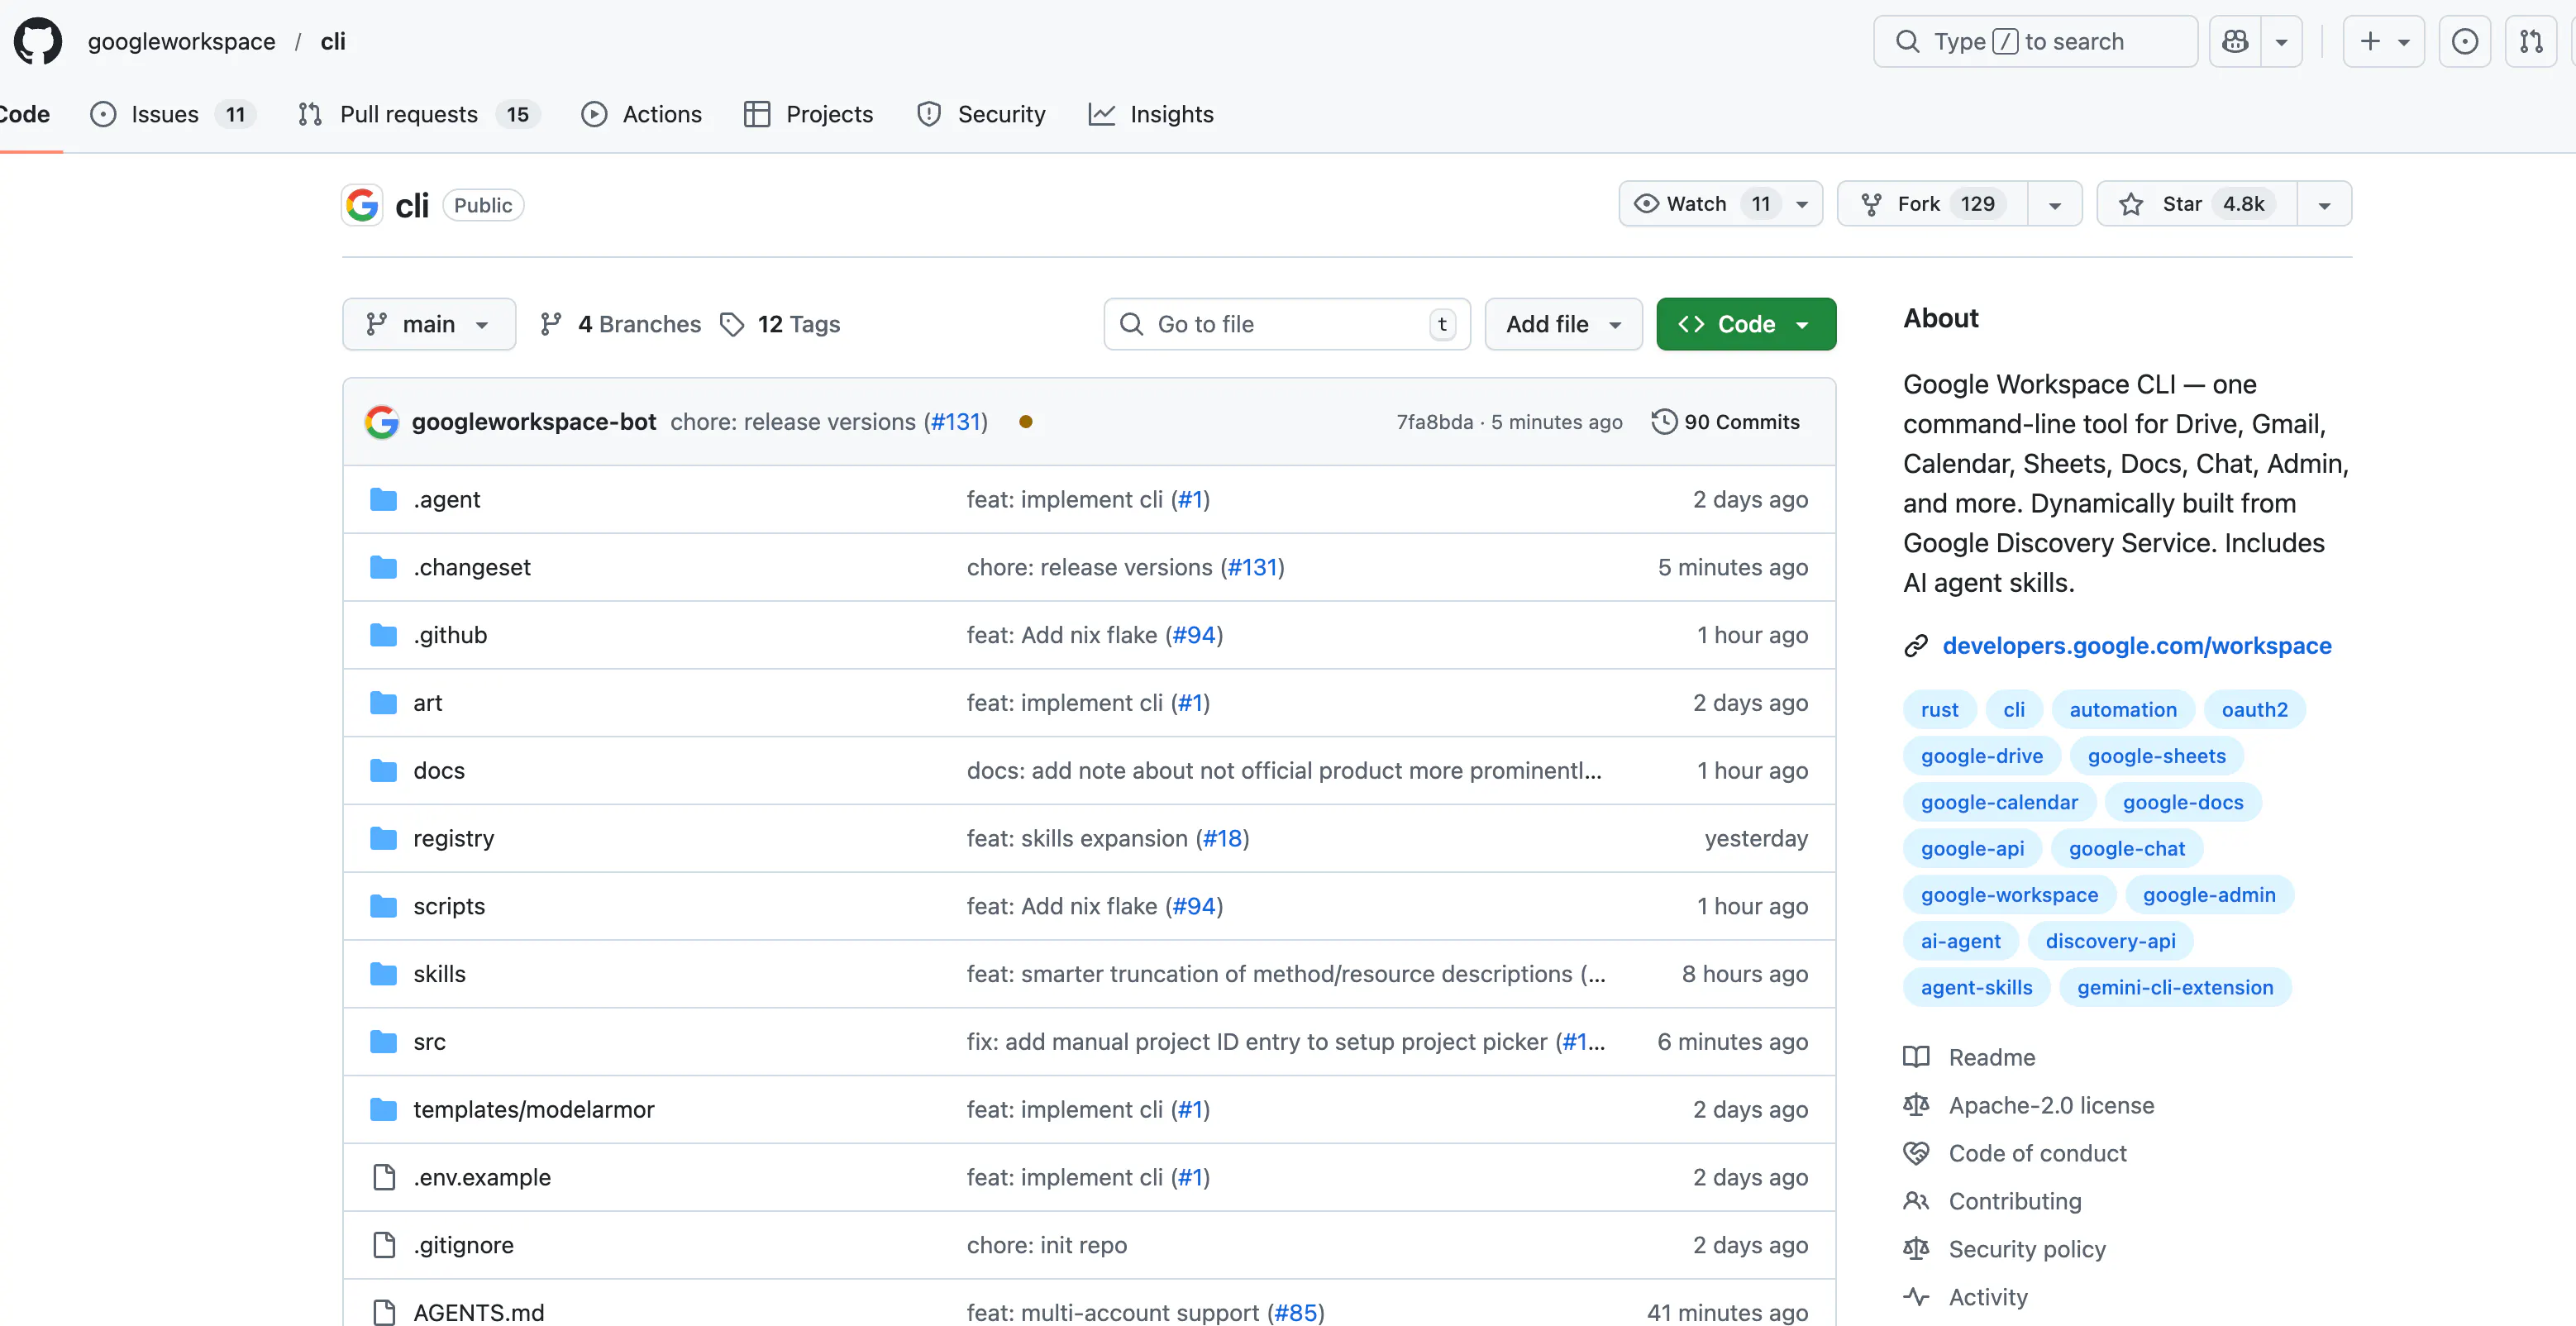The height and width of the screenshot is (1326, 2576).
Task: Open the AGENTS.md file
Action: (478, 1313)
